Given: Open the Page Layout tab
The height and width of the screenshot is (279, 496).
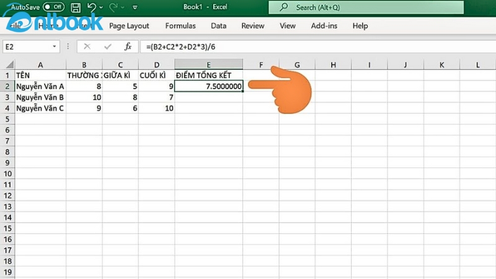Looking at the screenshot, I should [129, 26].
